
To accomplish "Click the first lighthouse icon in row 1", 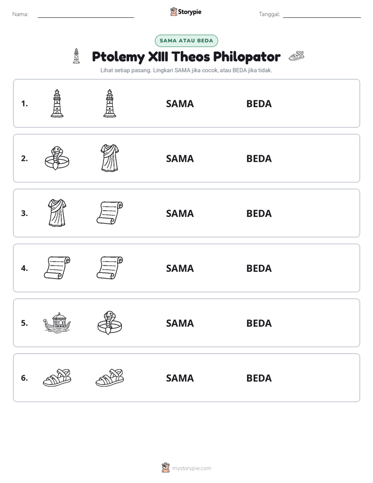I will pyautogui.click(x=57, y=103).
